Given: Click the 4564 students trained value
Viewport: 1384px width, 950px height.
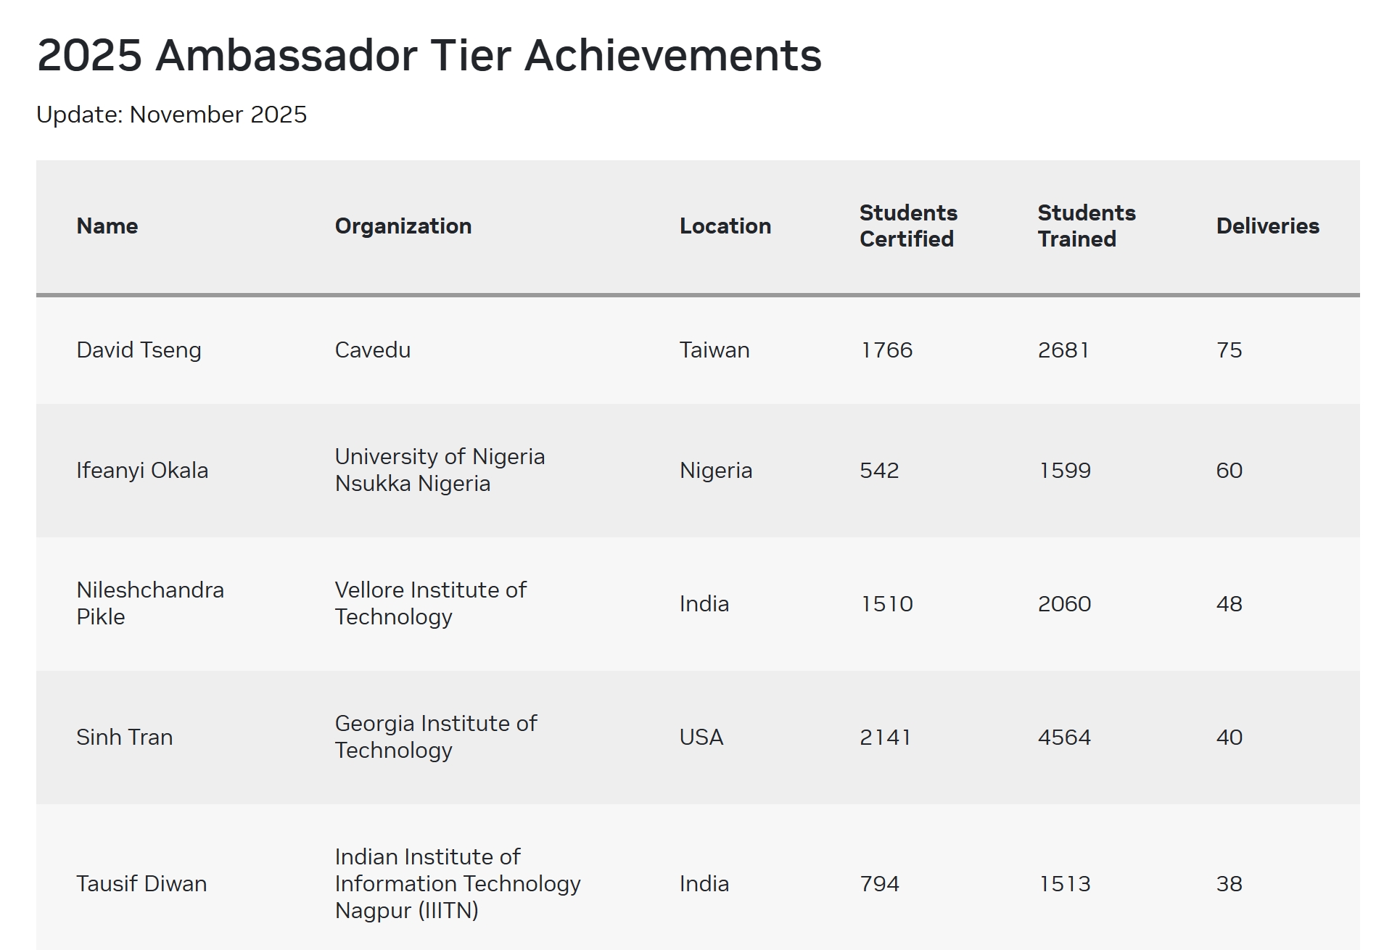Looking at the screenshot, I should click(1064, 738).
